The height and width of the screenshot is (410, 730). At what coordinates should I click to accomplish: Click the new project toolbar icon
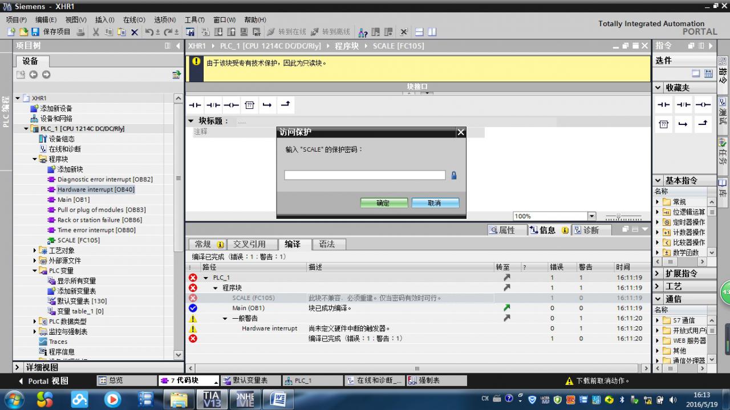click(11, 33)
